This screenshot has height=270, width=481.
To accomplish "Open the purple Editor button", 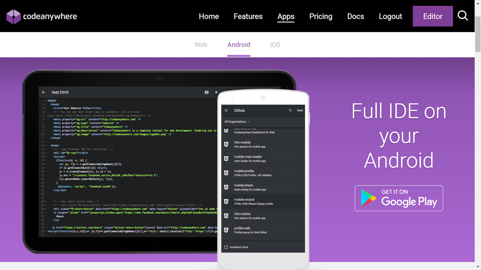I will pyautogui.click(x=433, y=16).
